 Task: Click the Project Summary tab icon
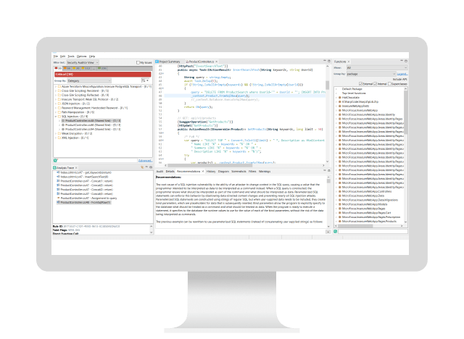pyautogui.click(x=157, y=62)
